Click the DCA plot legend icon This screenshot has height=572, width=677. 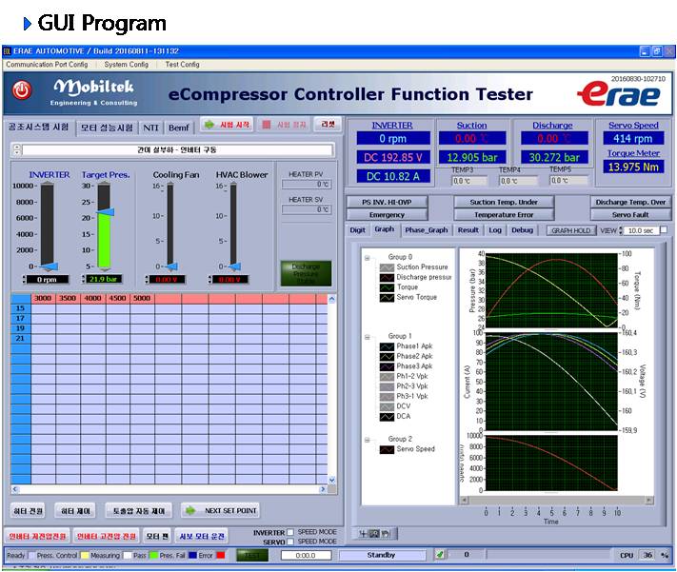pos(387,417)
